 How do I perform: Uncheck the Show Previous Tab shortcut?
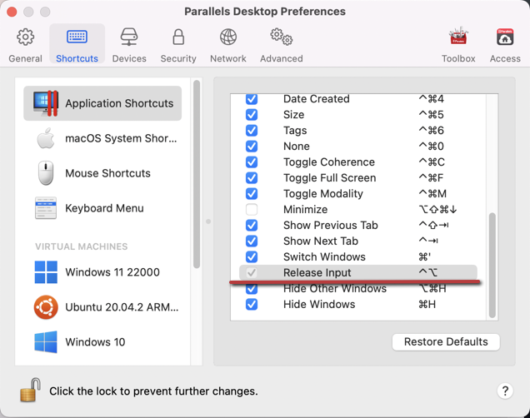(252, 225)
